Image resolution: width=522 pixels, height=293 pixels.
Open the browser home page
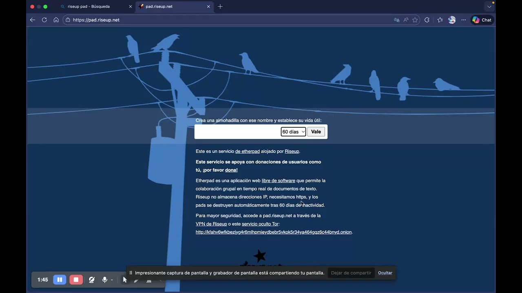(x=56, y=20)
